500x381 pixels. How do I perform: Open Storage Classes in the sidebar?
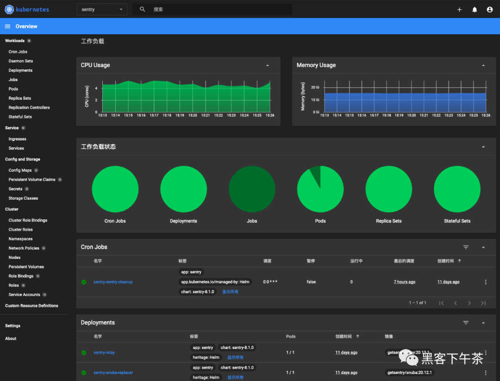coord(23,198)
